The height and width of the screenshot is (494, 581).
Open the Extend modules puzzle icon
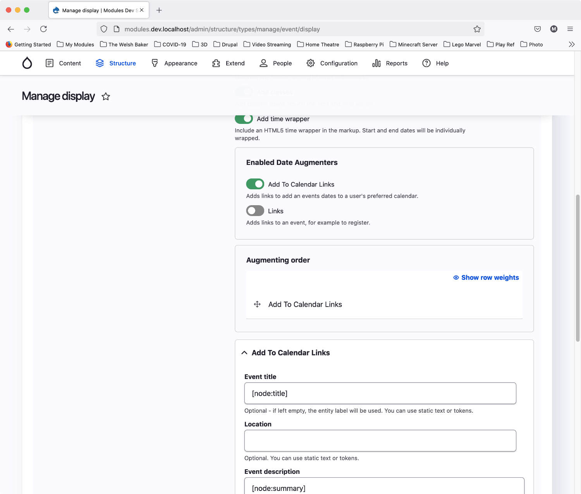coord(216,63)
